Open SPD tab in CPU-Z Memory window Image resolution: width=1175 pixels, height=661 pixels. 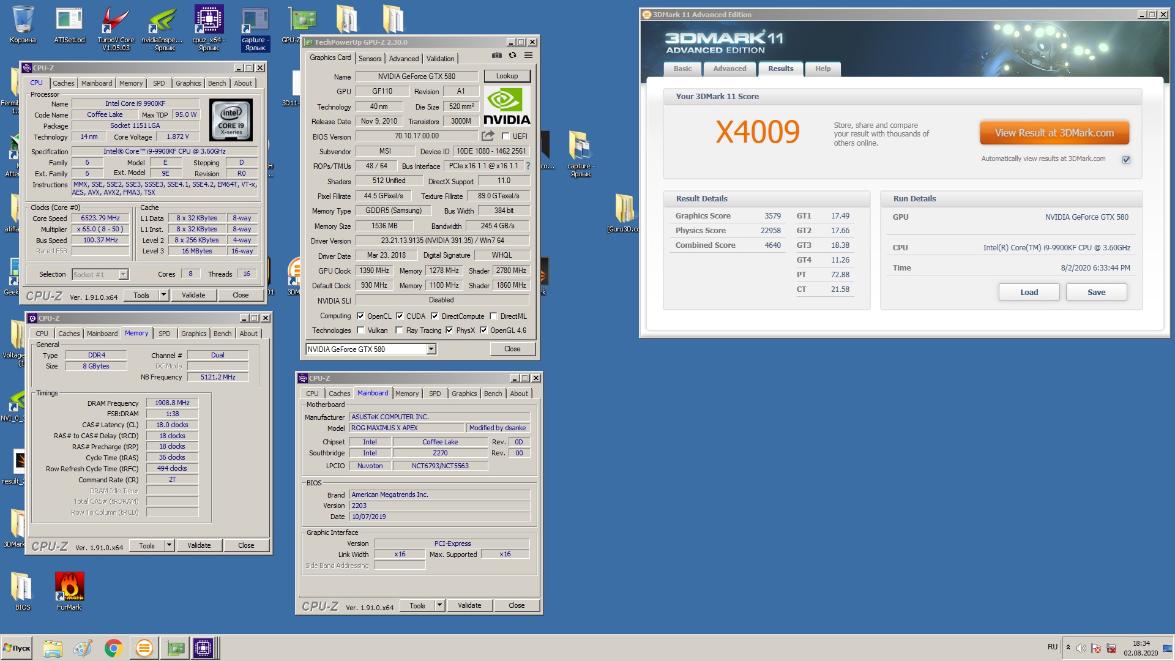click(165, 334)
